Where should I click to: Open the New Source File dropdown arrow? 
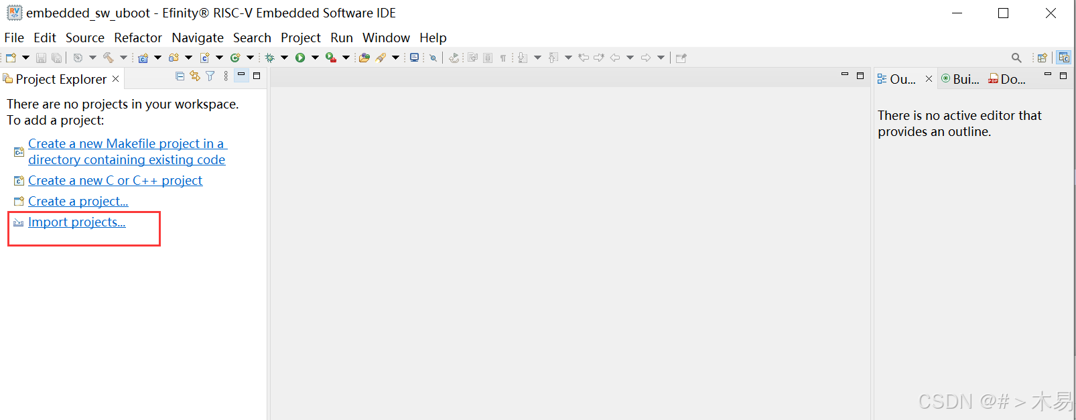click(219, 58)
